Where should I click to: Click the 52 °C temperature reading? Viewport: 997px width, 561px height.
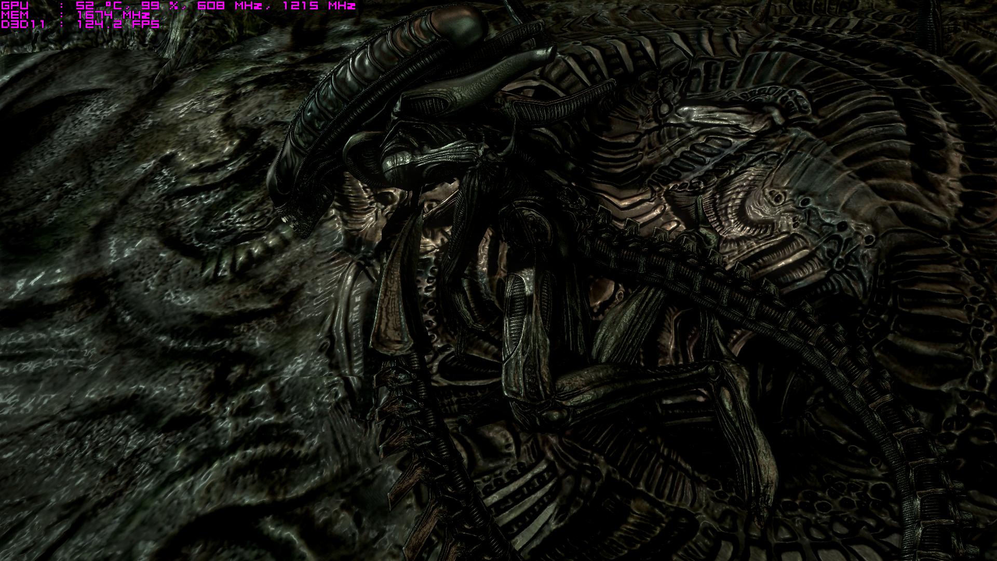click(x=100, y=6)
